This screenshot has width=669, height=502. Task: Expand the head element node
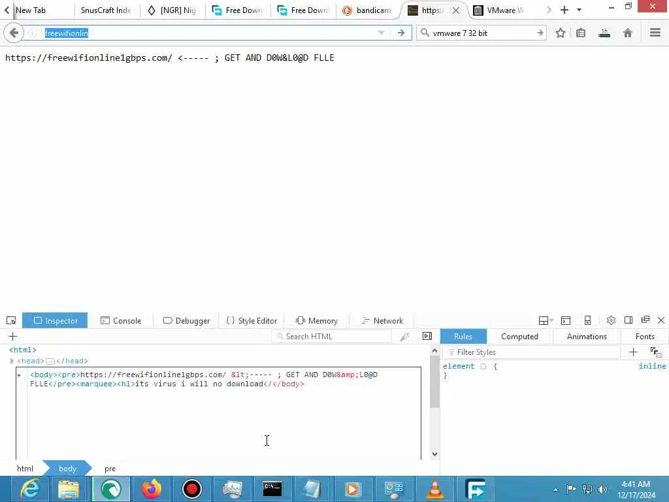coord(12,361)
